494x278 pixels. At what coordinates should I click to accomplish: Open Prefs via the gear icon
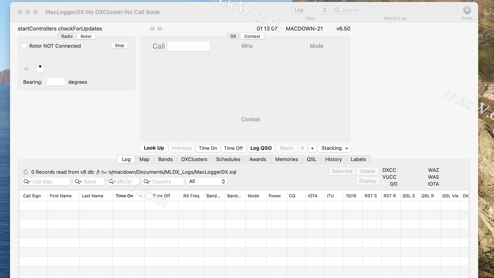[x=467, y=10]
